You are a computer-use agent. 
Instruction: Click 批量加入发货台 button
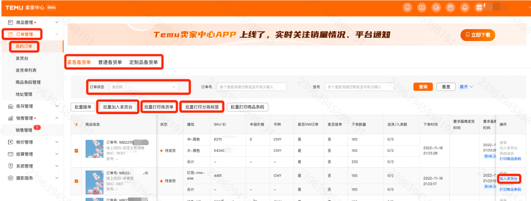click(x=118, y=107)
